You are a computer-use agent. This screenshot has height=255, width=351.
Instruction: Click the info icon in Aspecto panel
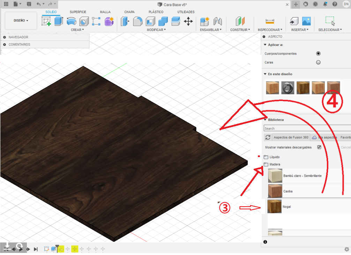[x=265, y=242]
